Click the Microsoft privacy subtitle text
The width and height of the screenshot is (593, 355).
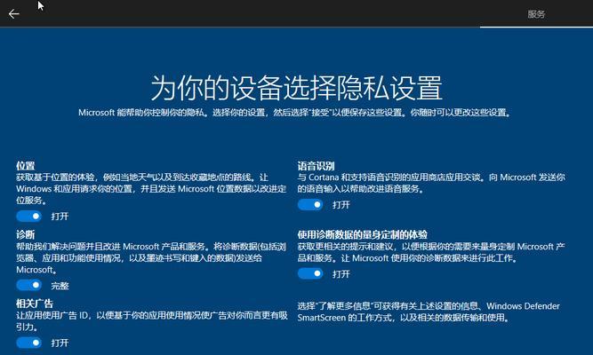(294, 113)
